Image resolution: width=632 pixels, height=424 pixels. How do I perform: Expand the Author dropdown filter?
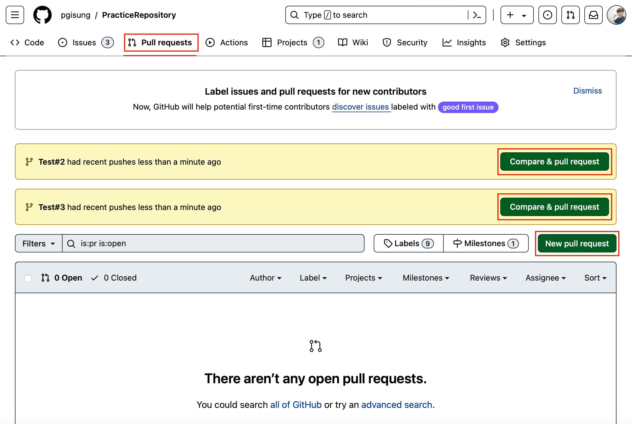(x=265, y=277)
